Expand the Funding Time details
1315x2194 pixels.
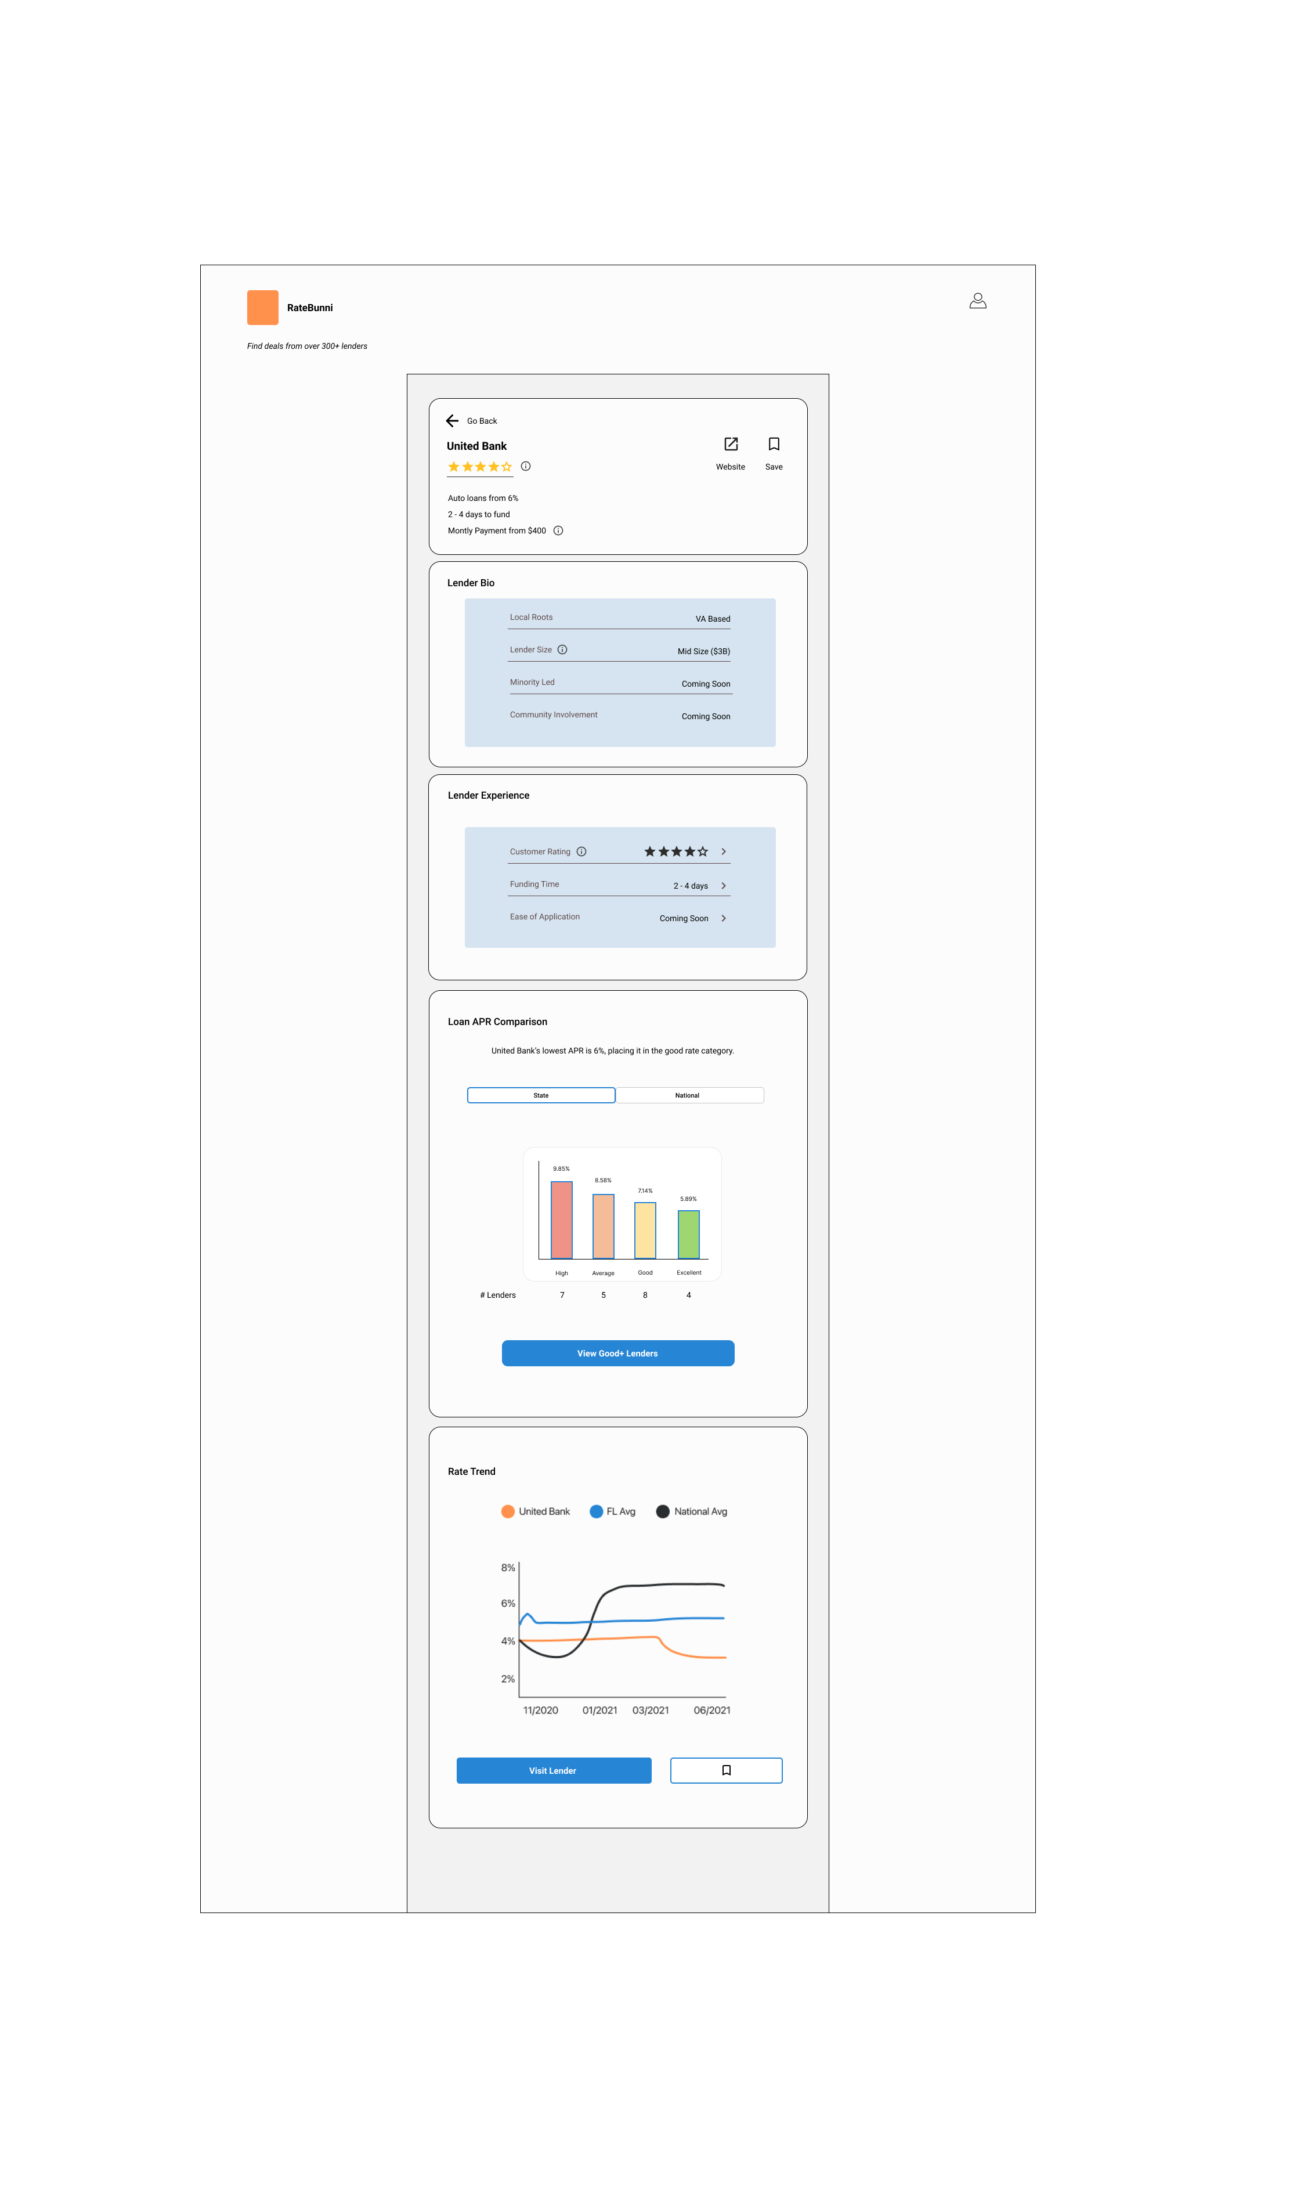[723, 885]
